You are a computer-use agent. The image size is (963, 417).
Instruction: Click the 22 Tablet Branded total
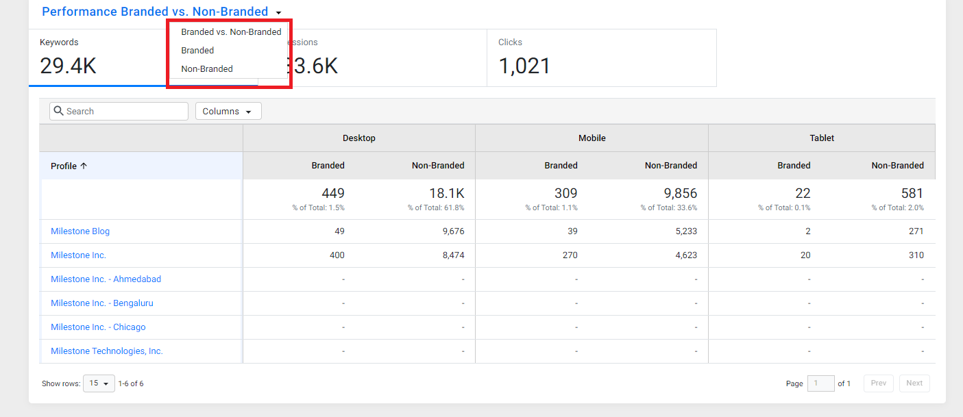point(803,193)
